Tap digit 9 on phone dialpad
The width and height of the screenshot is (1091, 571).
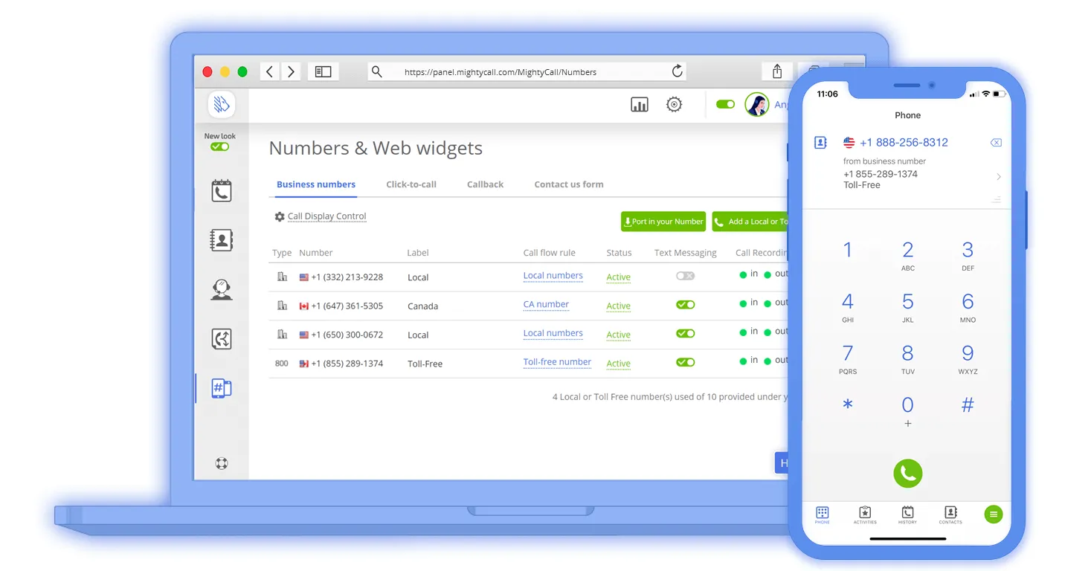coord(968,358)
